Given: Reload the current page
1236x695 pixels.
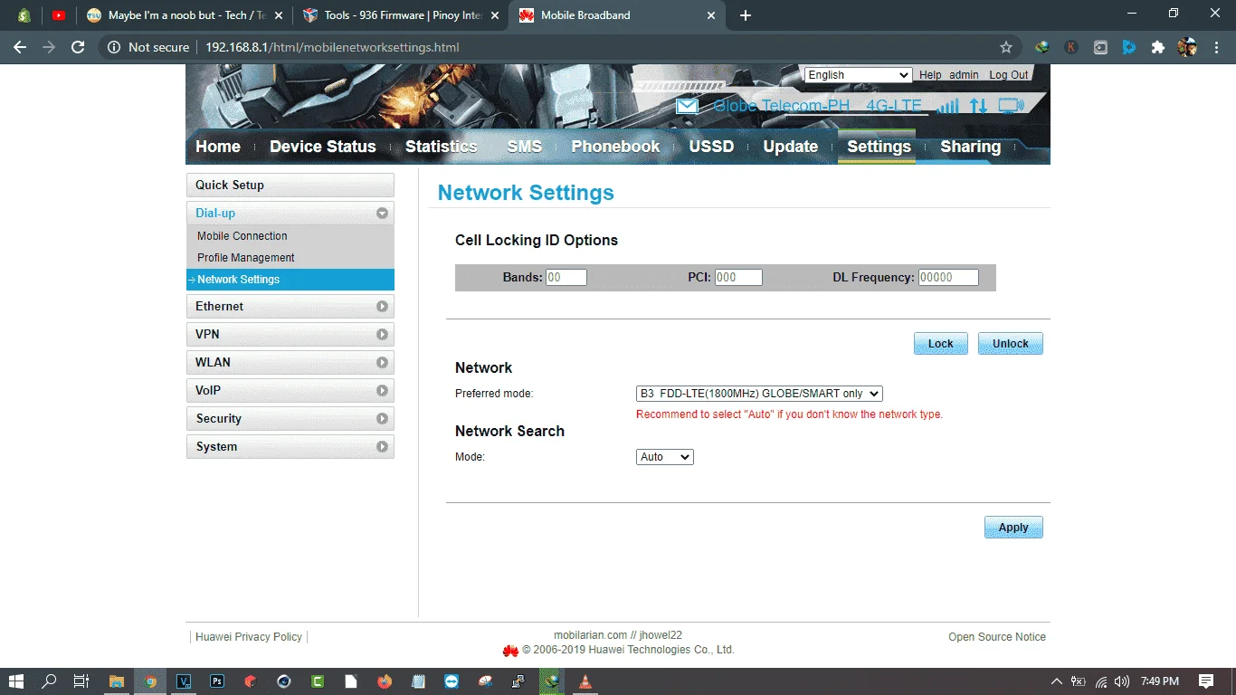Looking at the screenshot, I should (79, 47).
